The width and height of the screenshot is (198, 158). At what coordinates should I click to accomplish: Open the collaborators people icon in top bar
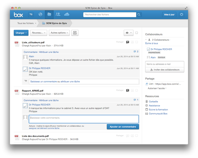tap(58, 14)
